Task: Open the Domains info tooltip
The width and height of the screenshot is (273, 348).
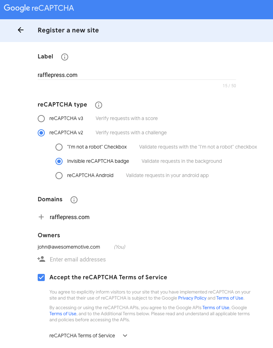Action: 74,200
